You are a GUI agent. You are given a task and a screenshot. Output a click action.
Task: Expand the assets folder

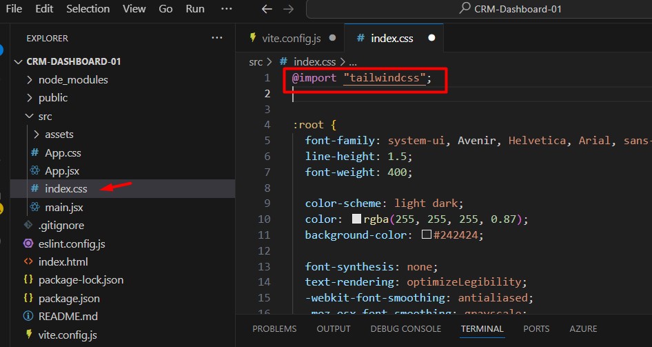(x=59, y=134)
